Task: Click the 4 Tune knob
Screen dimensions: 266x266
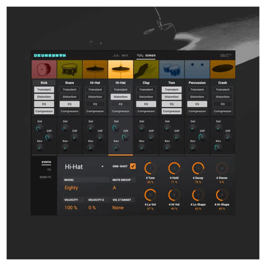Action: pos(150,168)
